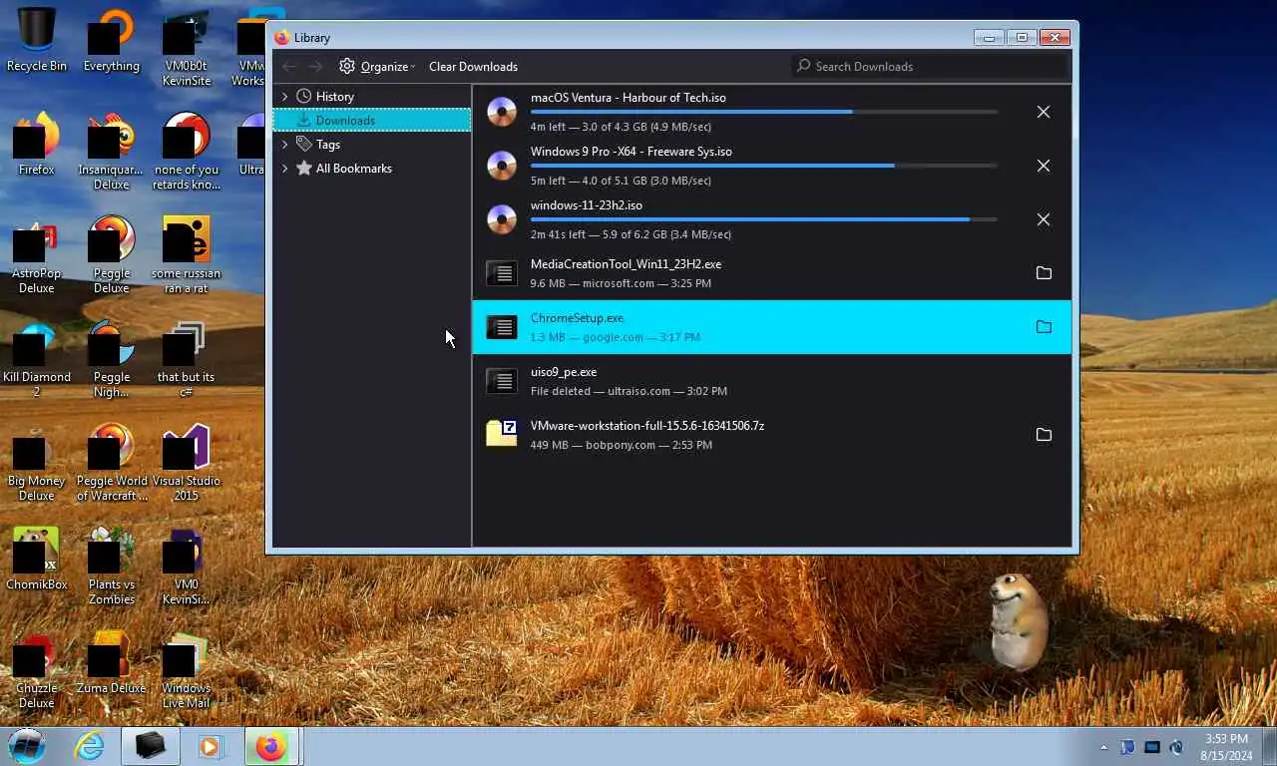1277x766 pixels.
Task: Cancel the macOS Ventura download
Action: 1044,112
